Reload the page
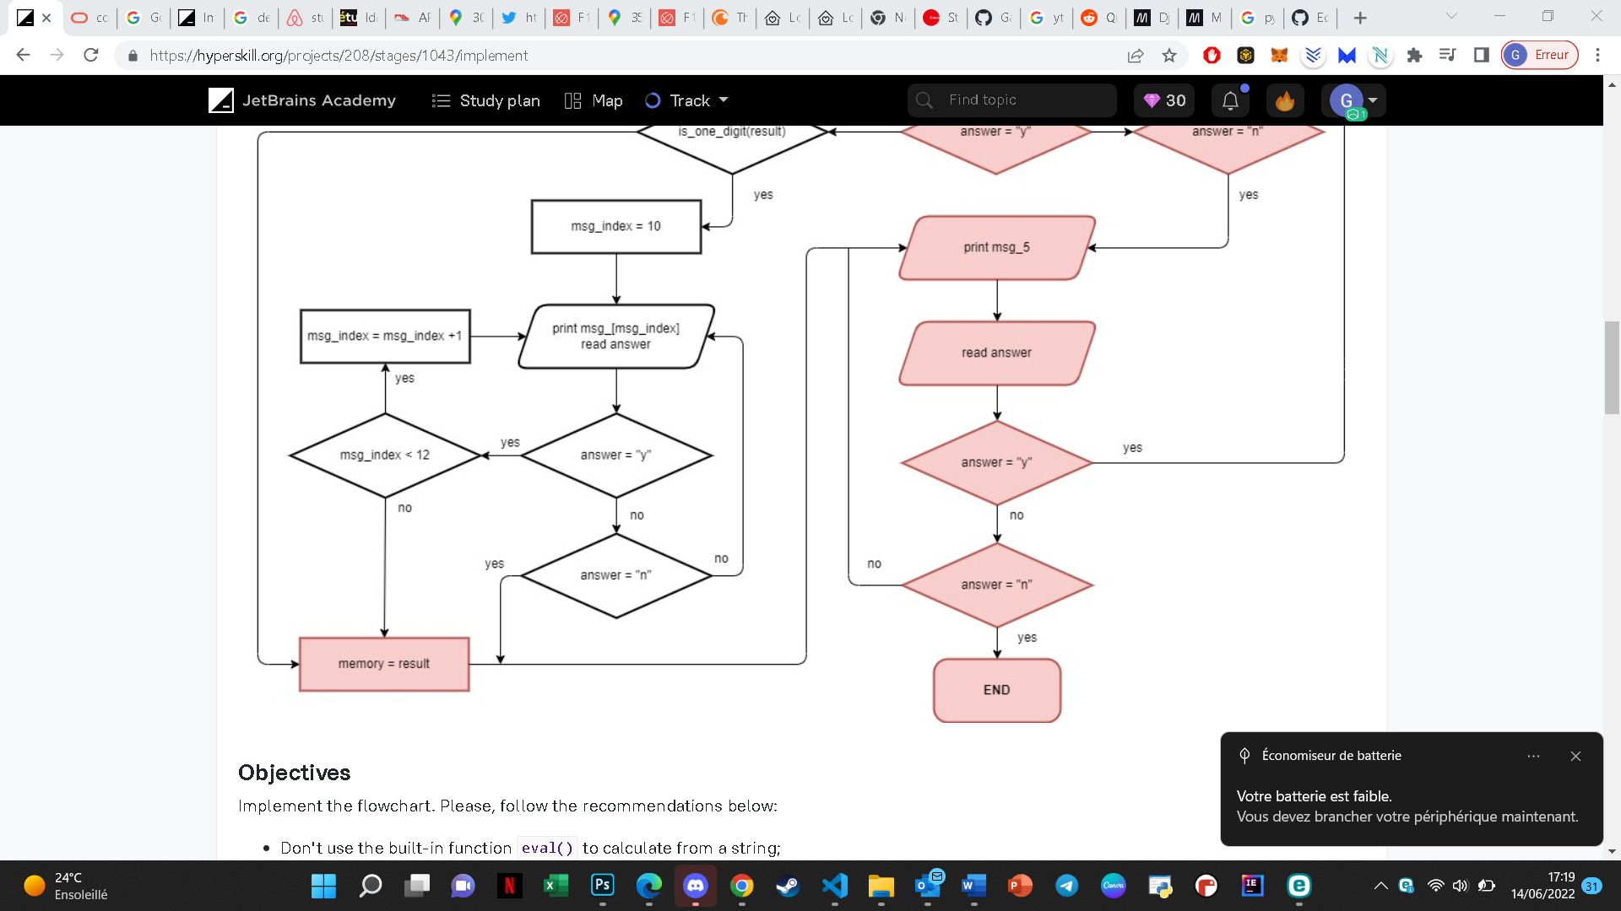 click(x=91, y=56)
